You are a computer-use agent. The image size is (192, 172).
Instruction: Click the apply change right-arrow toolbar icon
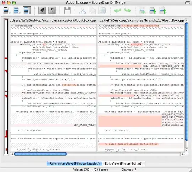(143, 10)
